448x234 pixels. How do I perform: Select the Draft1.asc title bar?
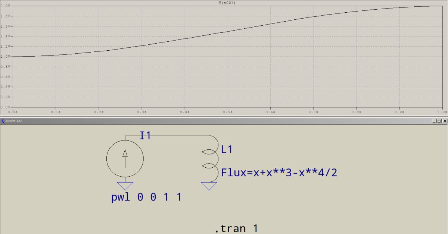click(224, 121)
